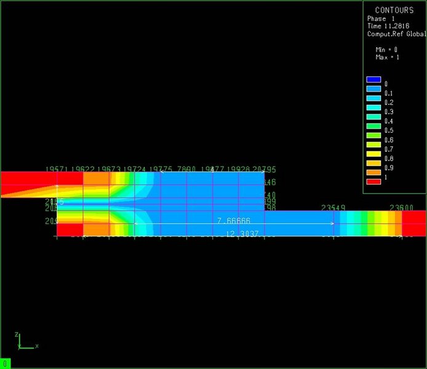This screenshot has height=369, width=427.
Task: Select node label 19724
Action: (135, 169)
